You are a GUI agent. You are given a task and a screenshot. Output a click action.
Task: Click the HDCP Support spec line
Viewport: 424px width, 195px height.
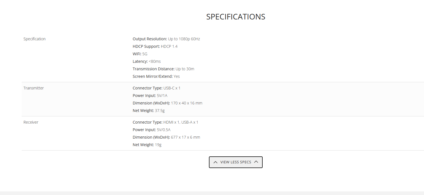(155, 46)
